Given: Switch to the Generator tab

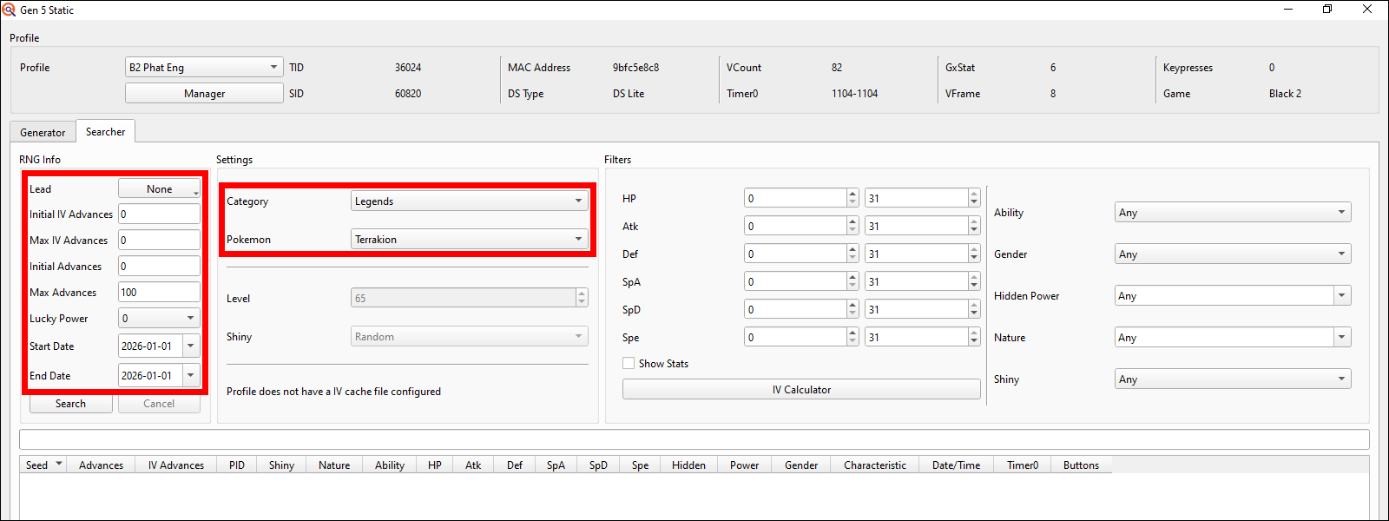Looking at the screenshot, I should (x=43, y=133).
